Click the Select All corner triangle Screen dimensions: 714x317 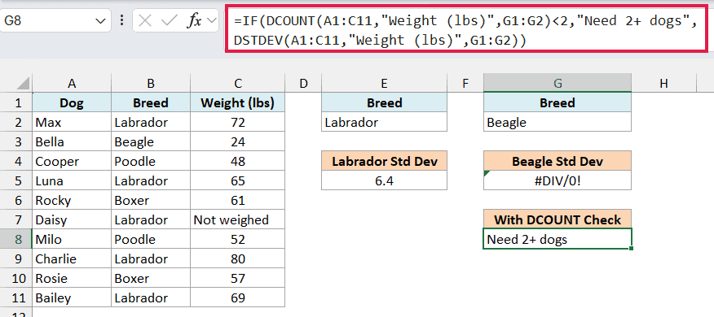pos(22,83)
